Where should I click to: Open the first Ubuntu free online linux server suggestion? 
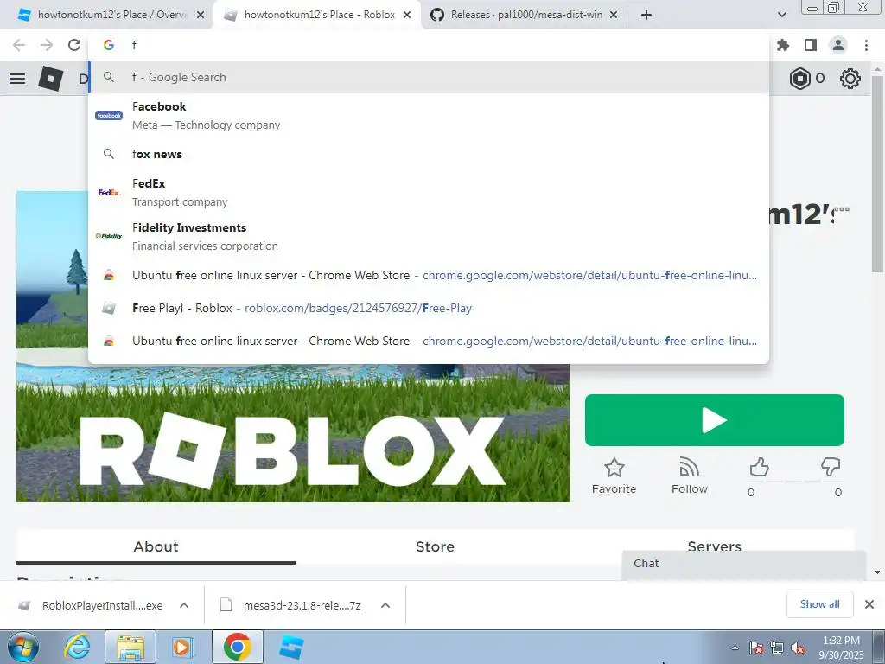[429, 276]
